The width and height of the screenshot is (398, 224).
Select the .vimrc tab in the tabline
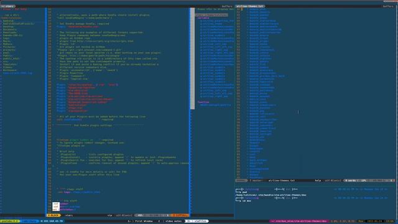[7, 6]
